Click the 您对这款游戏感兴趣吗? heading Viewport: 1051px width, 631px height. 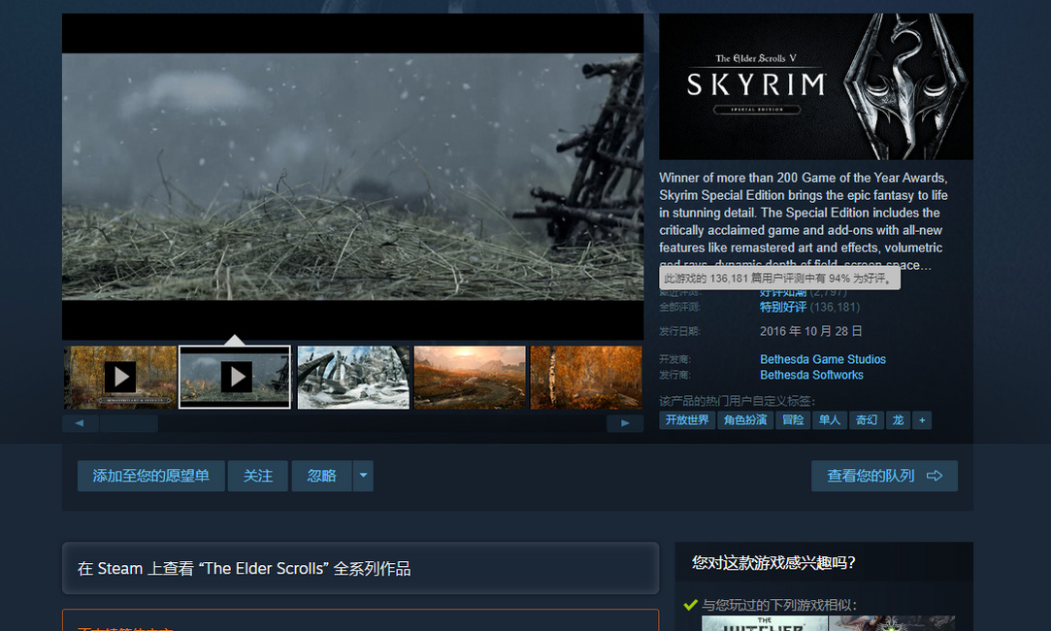[x=773, y=563]
